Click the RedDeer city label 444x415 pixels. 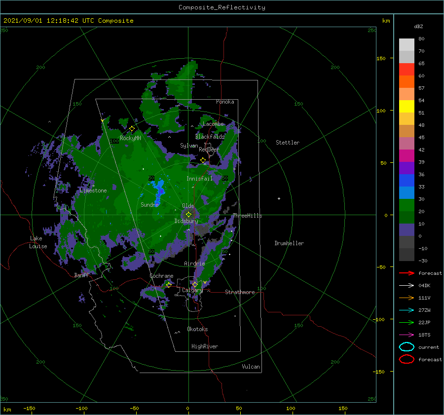pos(209,150)
